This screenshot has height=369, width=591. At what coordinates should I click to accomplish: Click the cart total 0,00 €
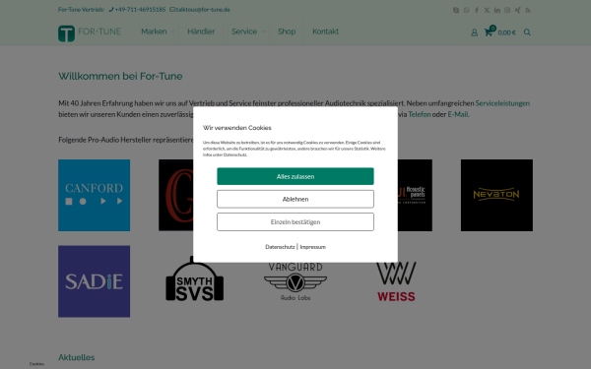point(506,32)
